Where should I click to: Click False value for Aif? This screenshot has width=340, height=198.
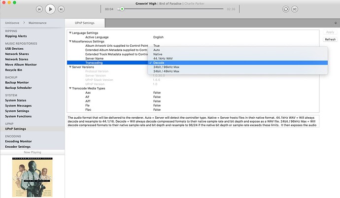coord(157,97)
